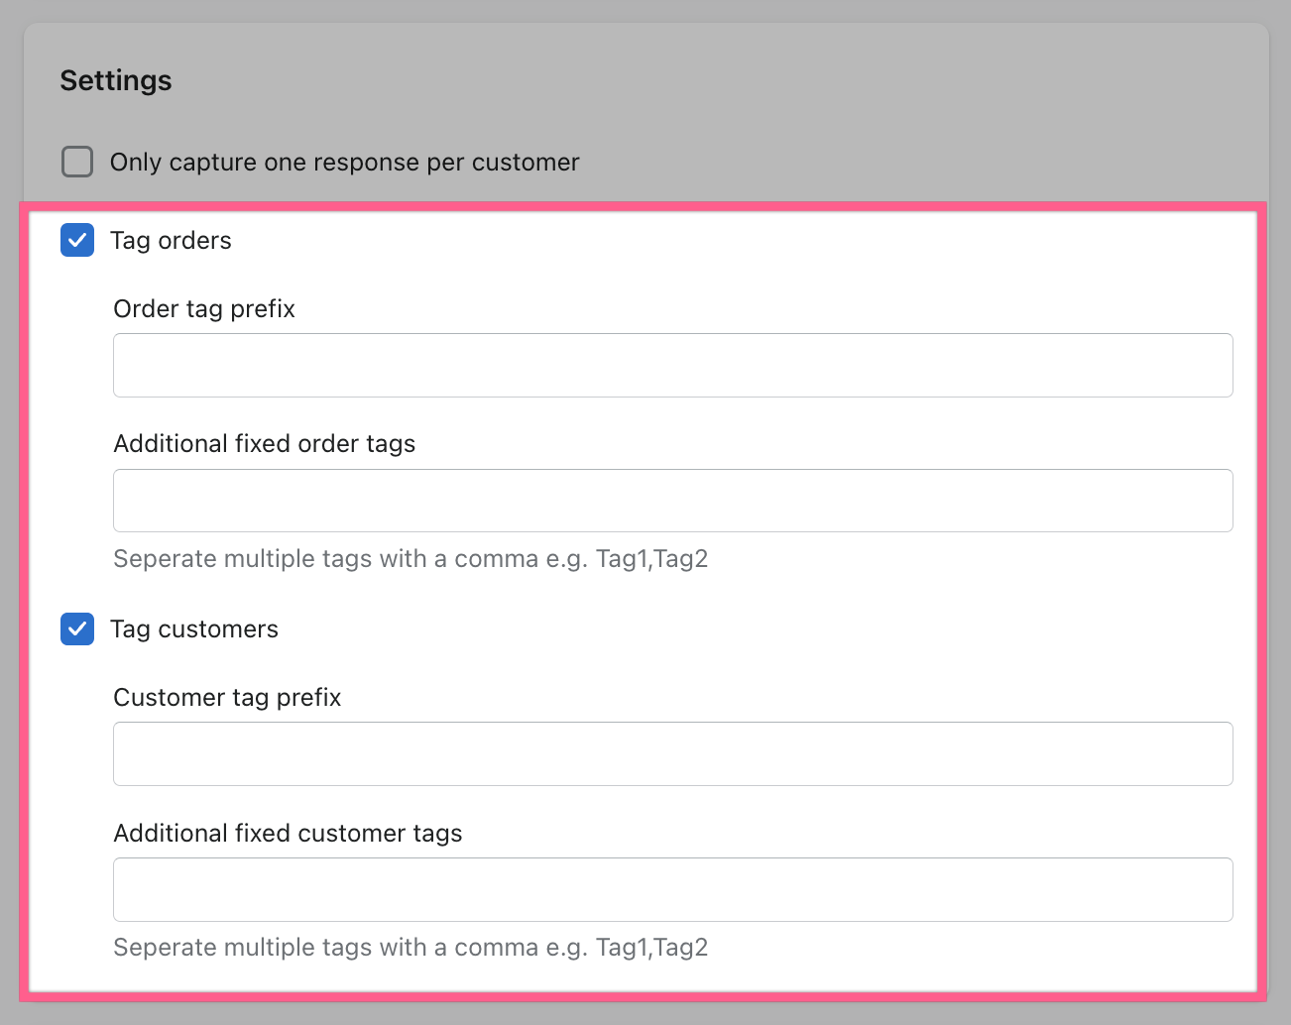Click the 'Tag orders' label text
Screen dimensions: 1291x1025
(171, 241)
